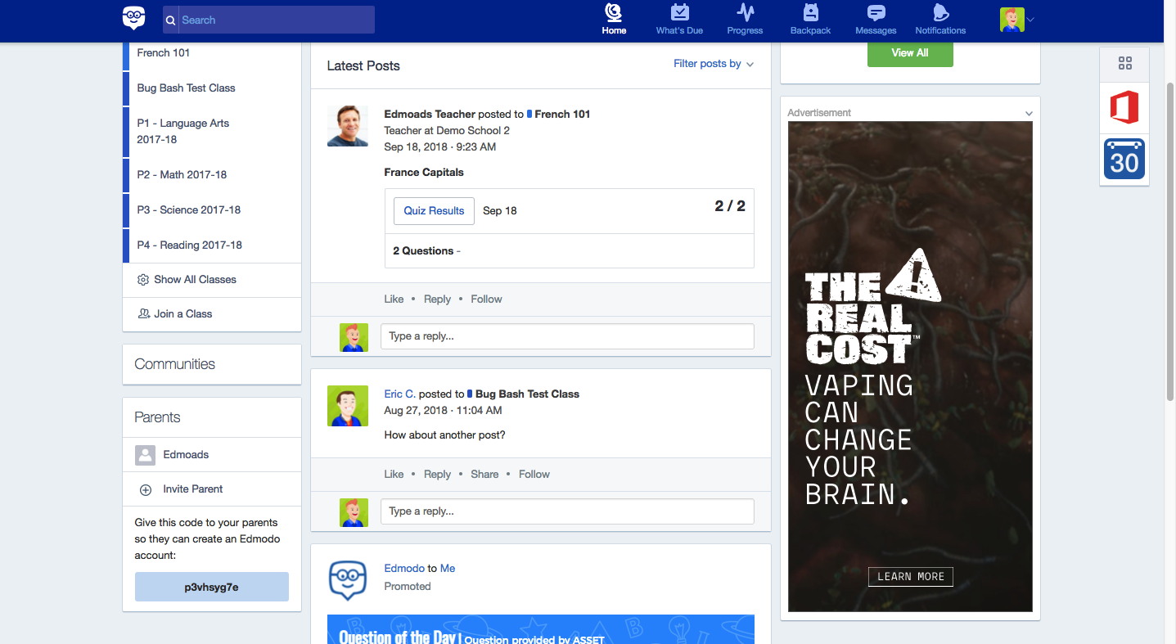Click Eric C.'s post avatar
This screenshot has width=1176, height=644.
point(348,406)
